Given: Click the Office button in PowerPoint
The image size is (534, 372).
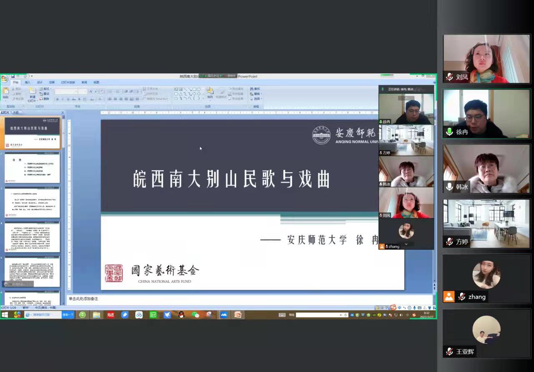Looking at the screenshot, I should [5, 78].
